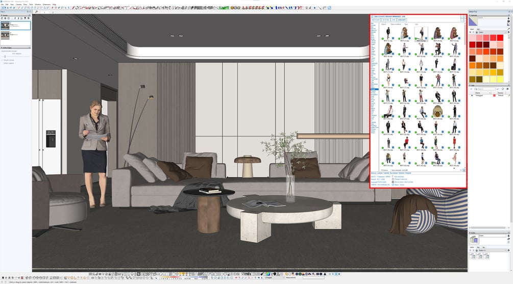Select the red pencil Line tool
513x284 pixels.
[19, 8]
